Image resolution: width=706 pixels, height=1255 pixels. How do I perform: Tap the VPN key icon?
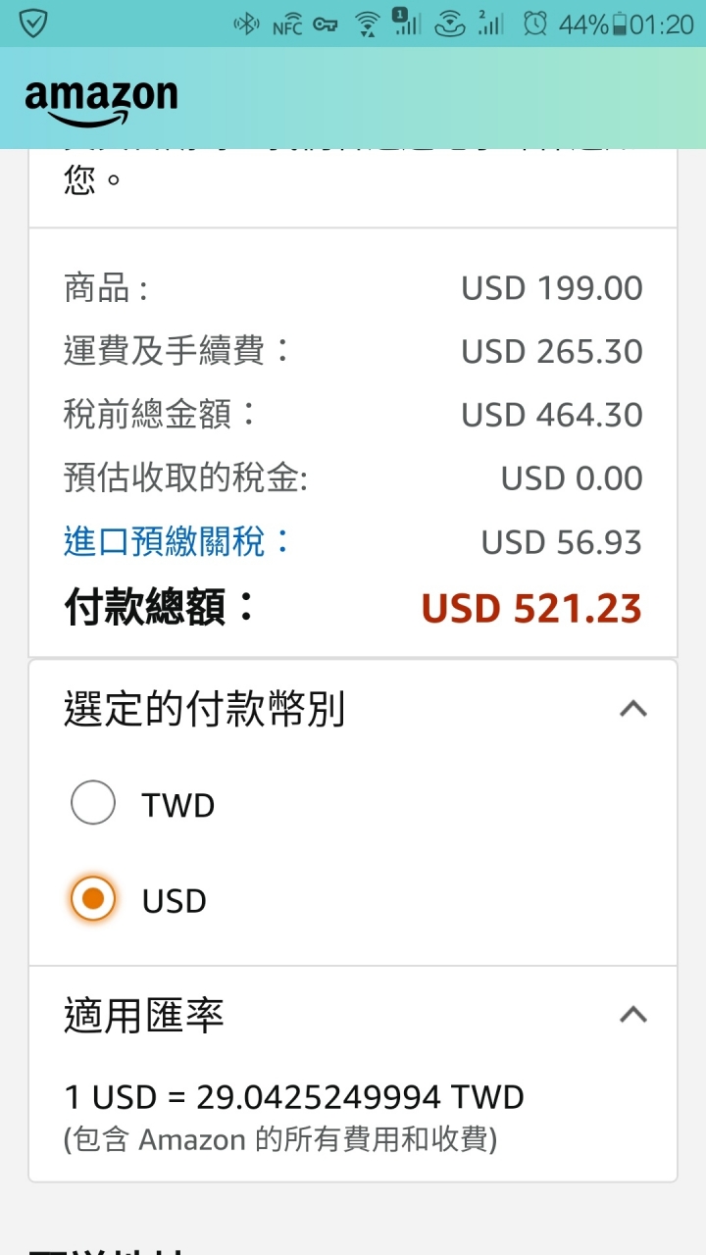[x=326, y=25]
